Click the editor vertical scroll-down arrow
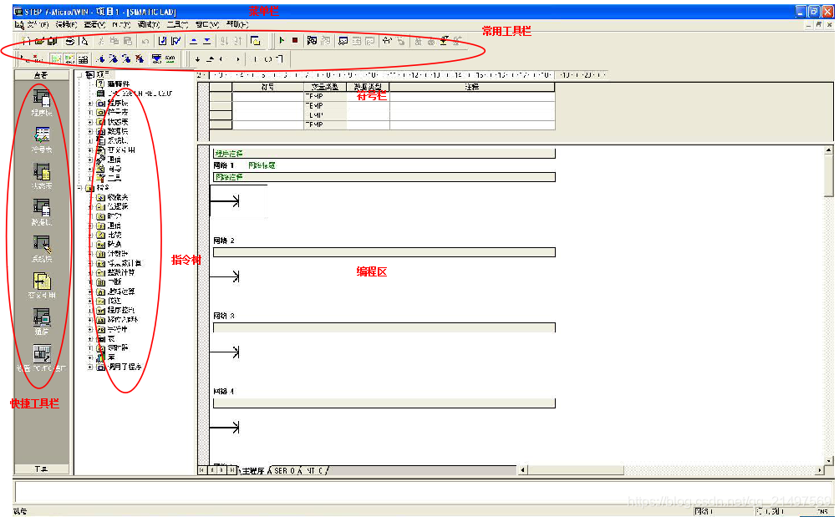The image size is (839, 517). point(829,460)
